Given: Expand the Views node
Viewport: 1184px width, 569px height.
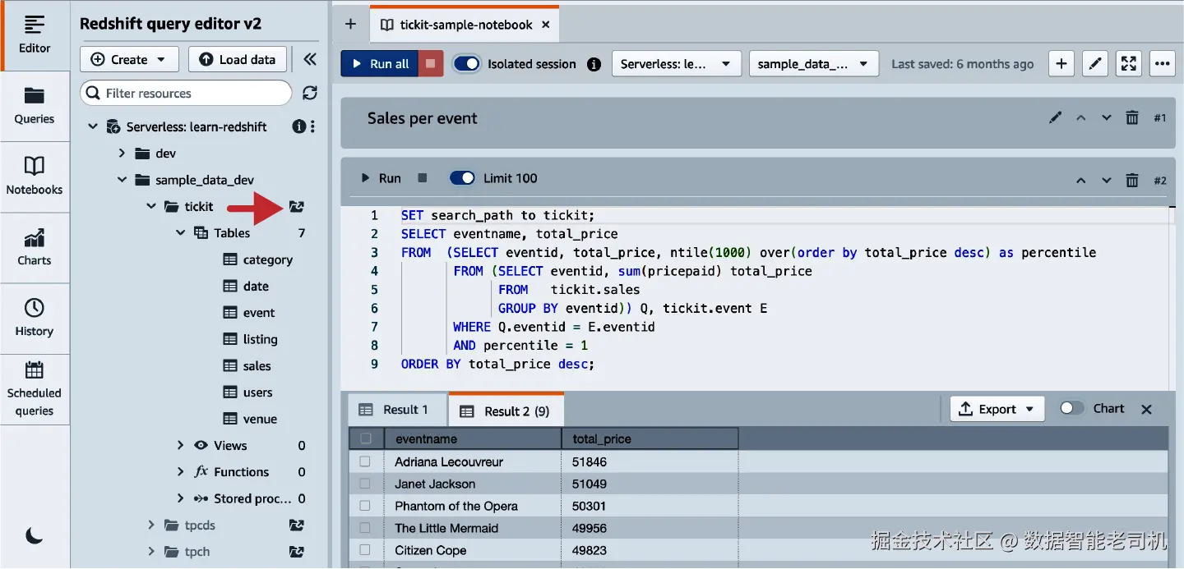Looking at the screenshot, I should click(181, 445).
